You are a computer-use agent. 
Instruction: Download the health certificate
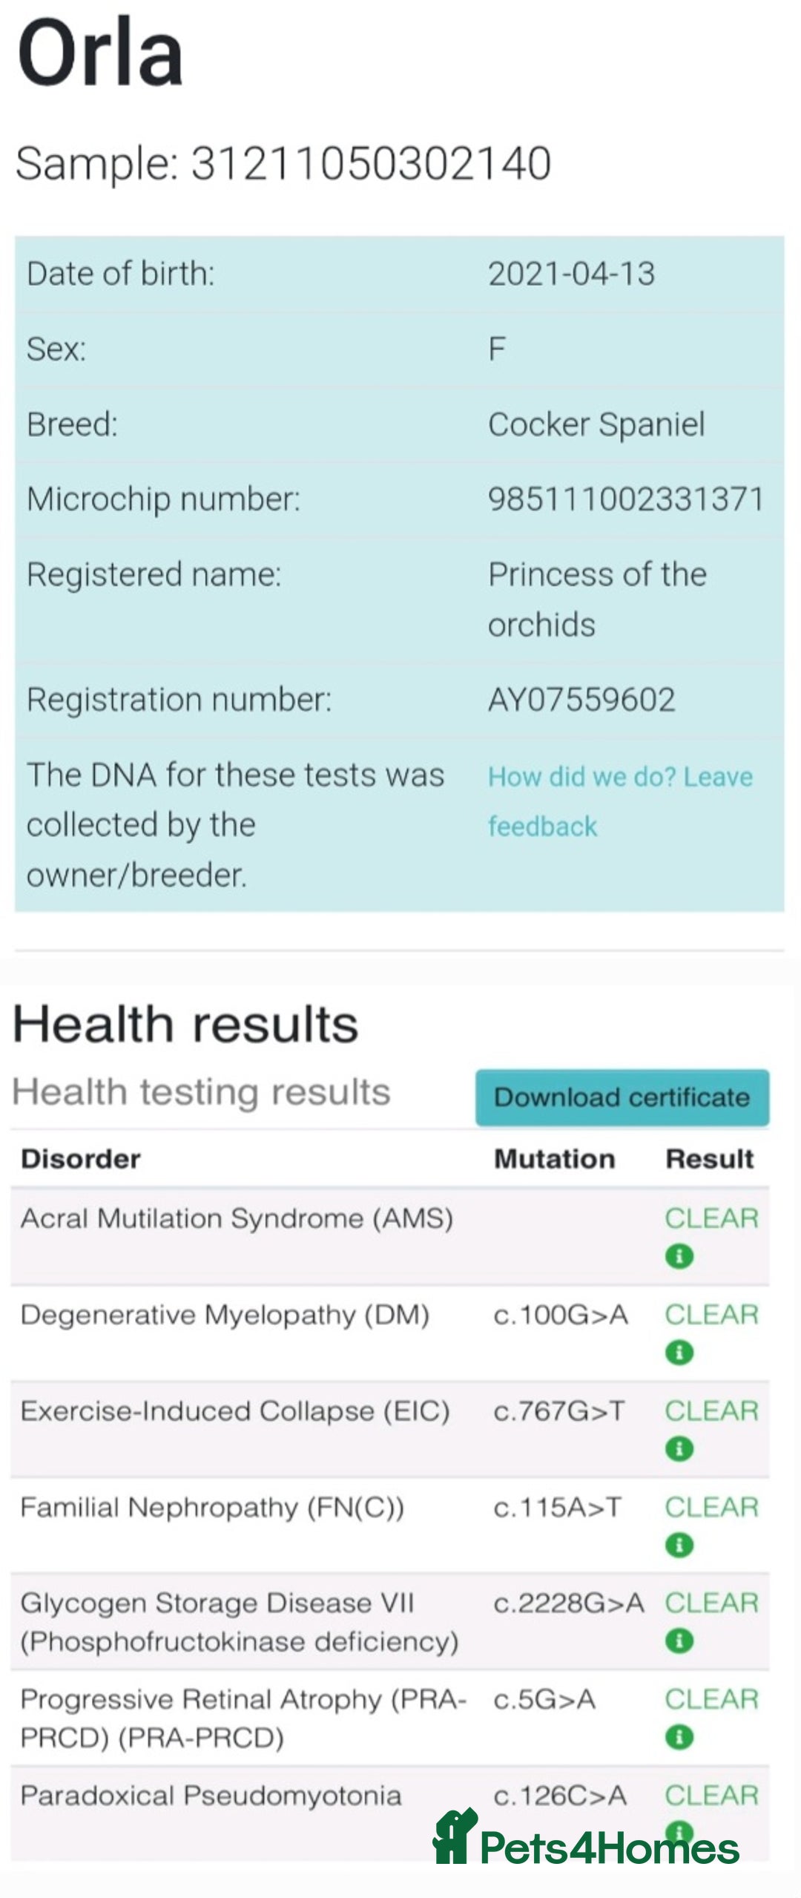coord(622,1097)
